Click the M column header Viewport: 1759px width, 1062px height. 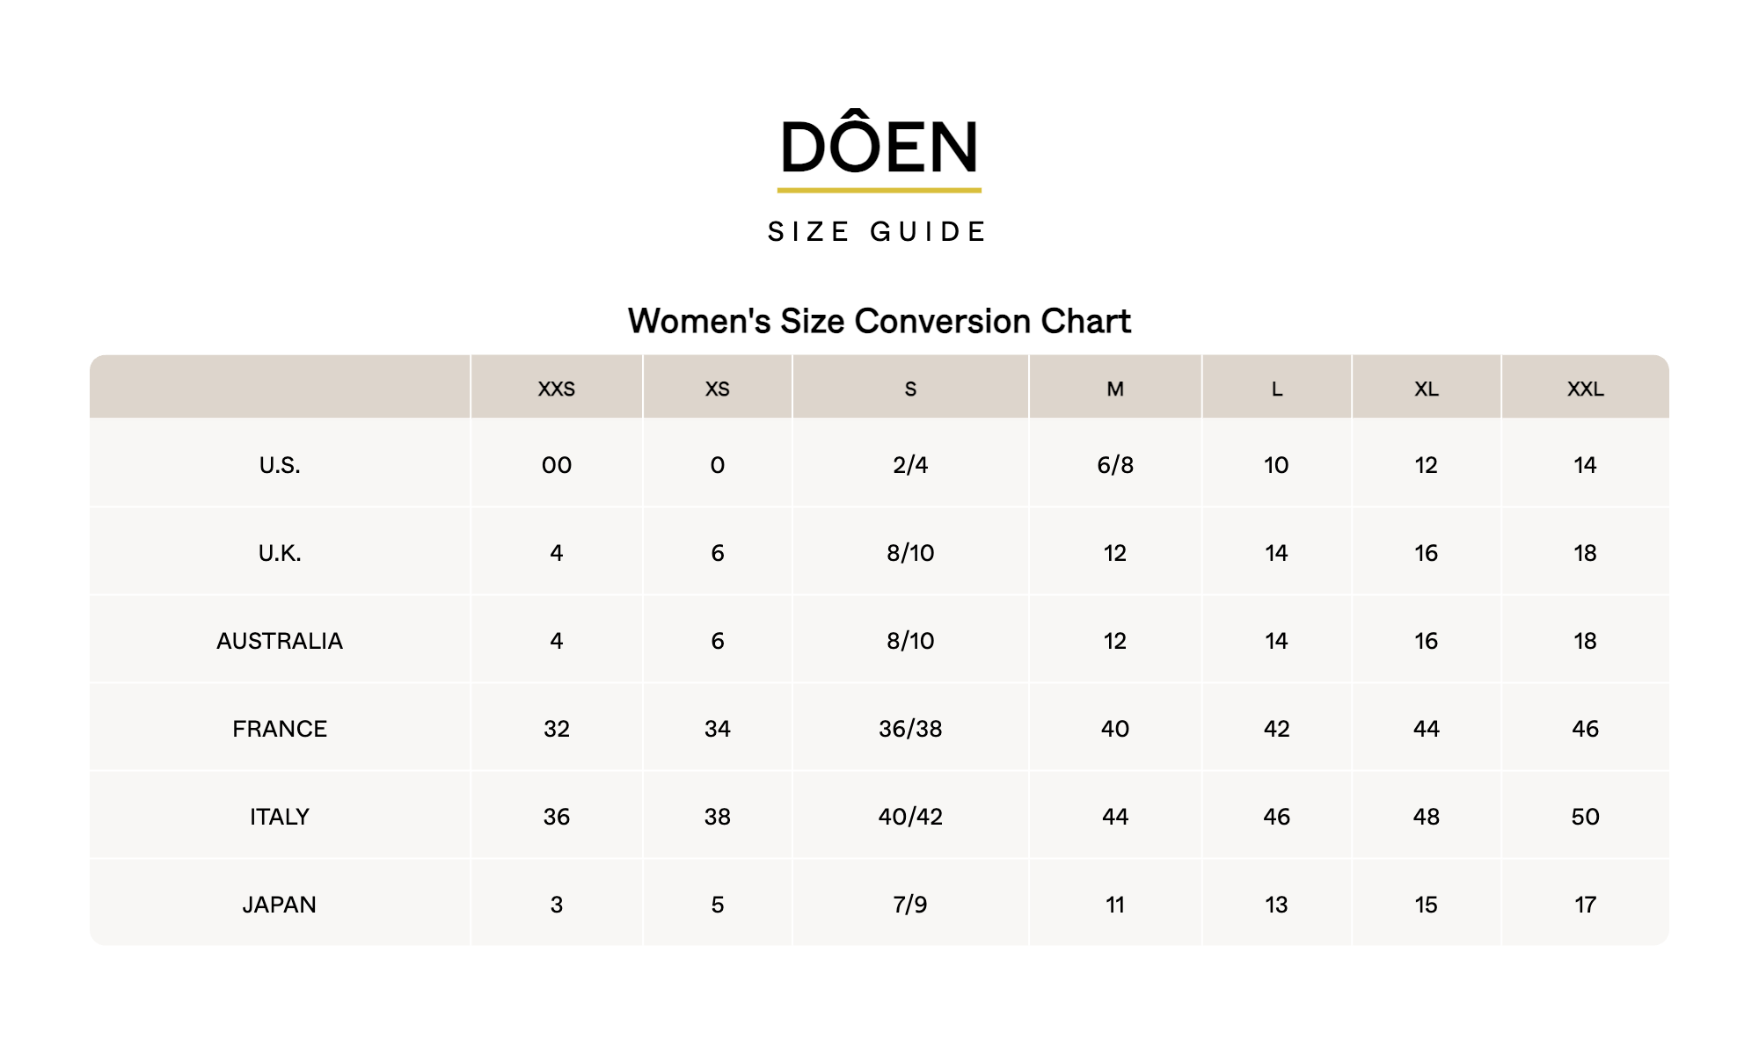pyautogui.click(x=1115, y=389)
